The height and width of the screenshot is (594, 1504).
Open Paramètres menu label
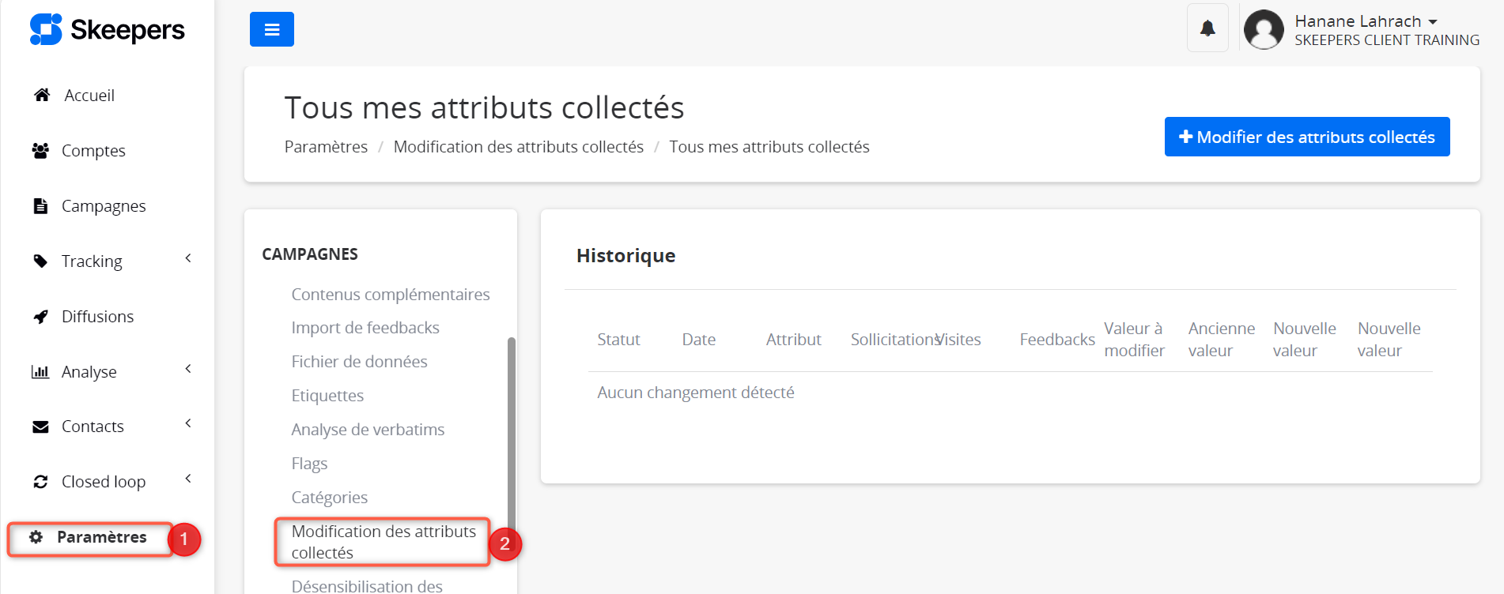(102, 537)
